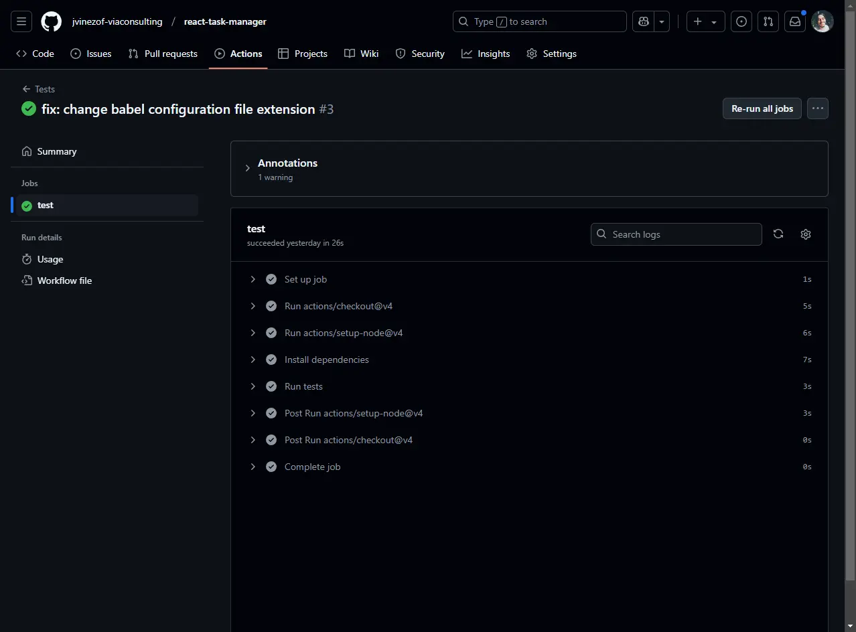Screen dimensions: 856x632
Task: Open the repository Settings tab
Action: [551, 54]
